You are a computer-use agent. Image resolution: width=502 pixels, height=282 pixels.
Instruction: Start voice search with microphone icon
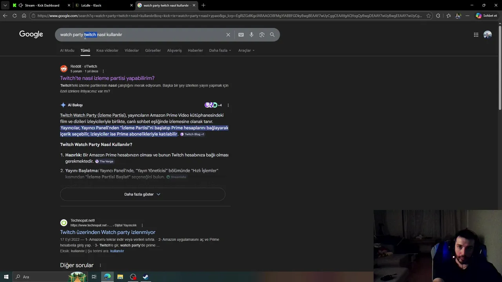click(x=251, y=34)
